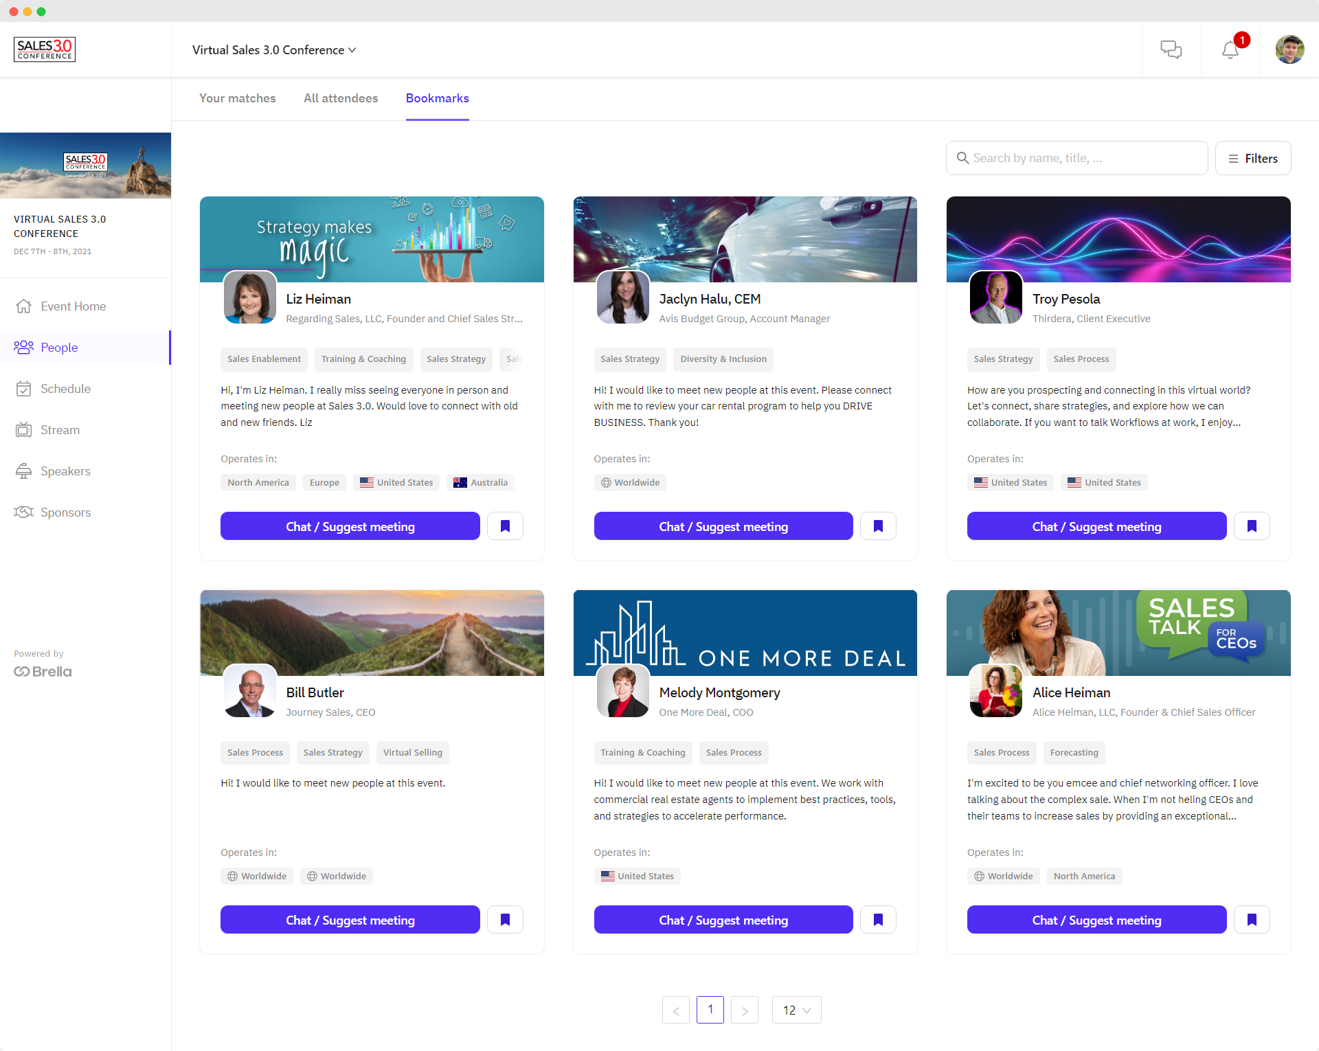Click Alice Heiman's Forecasting tag

[x=1074, y=753]
